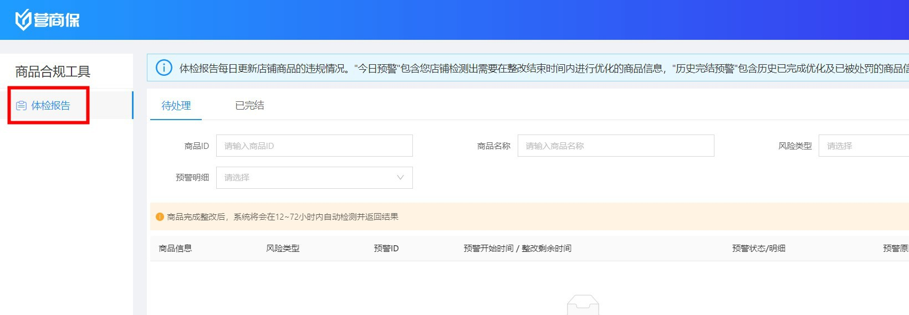This screenshot has height=315, width=909.
Task: Switch to the 已完结 tab
Action: pos(249,105)
